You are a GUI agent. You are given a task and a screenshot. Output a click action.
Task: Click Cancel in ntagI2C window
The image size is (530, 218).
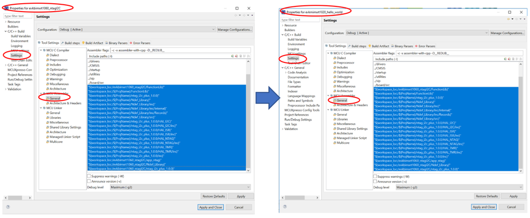[238, 207]
